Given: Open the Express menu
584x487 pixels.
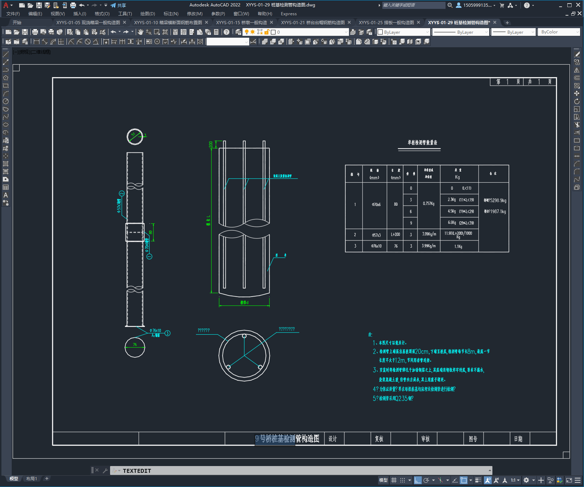Looking at the screenshot, I should [x=289, y=14].
